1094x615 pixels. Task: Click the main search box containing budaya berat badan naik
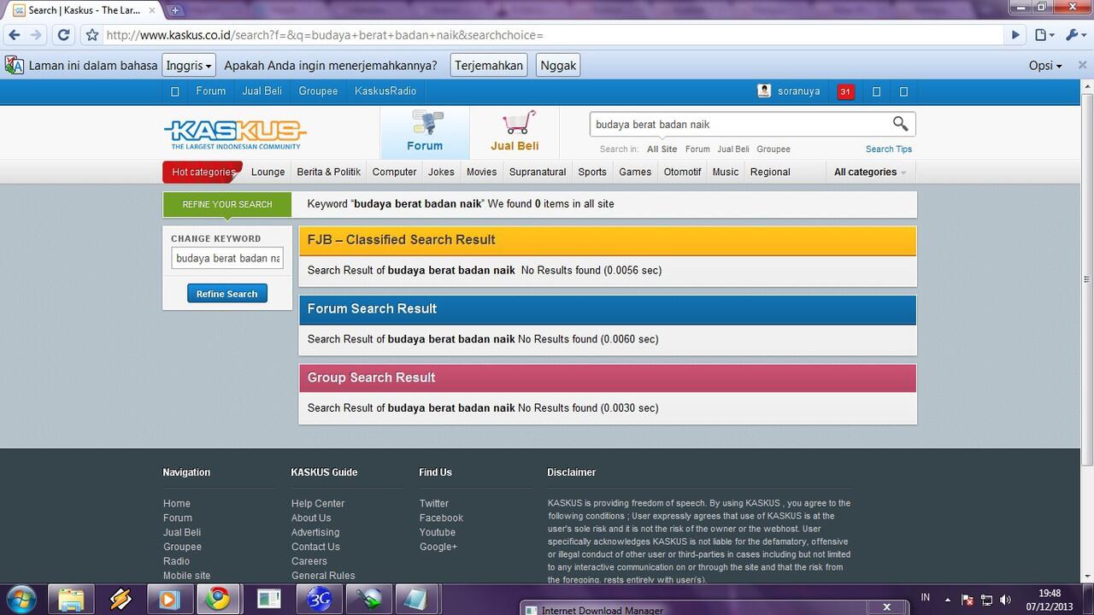739,124
